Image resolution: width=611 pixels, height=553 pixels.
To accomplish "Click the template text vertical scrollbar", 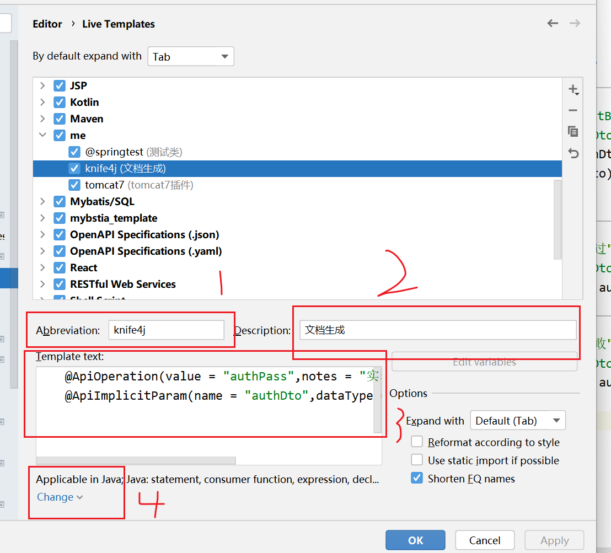I will click(377, 400).
